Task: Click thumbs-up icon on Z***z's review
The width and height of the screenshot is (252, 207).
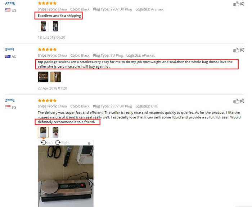Action: (236, 101)
